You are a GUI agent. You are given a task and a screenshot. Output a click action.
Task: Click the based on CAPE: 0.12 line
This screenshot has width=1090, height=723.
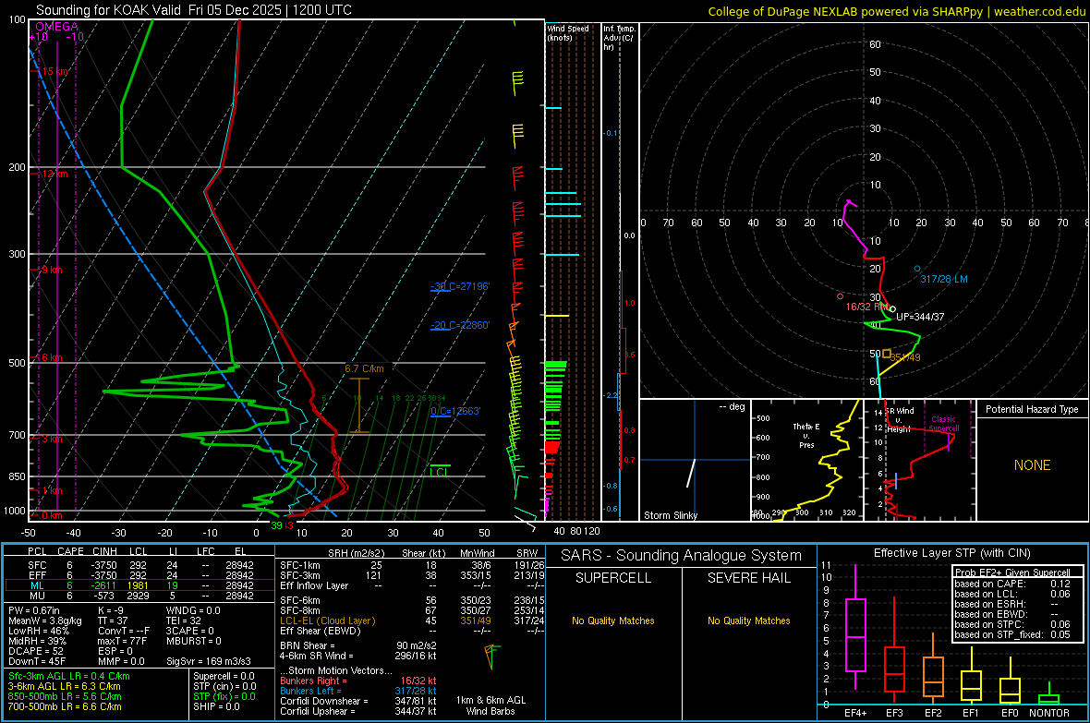[1012, 584]
